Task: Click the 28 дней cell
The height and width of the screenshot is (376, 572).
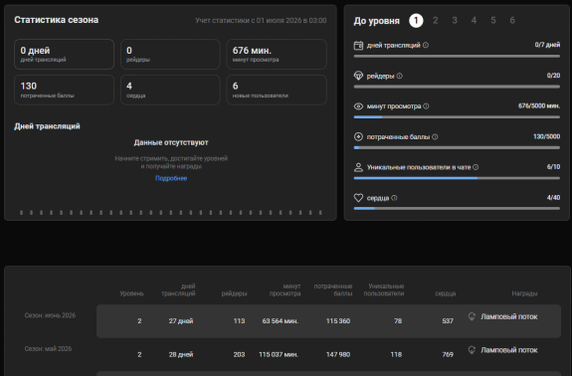Action: tap(181, 354)
